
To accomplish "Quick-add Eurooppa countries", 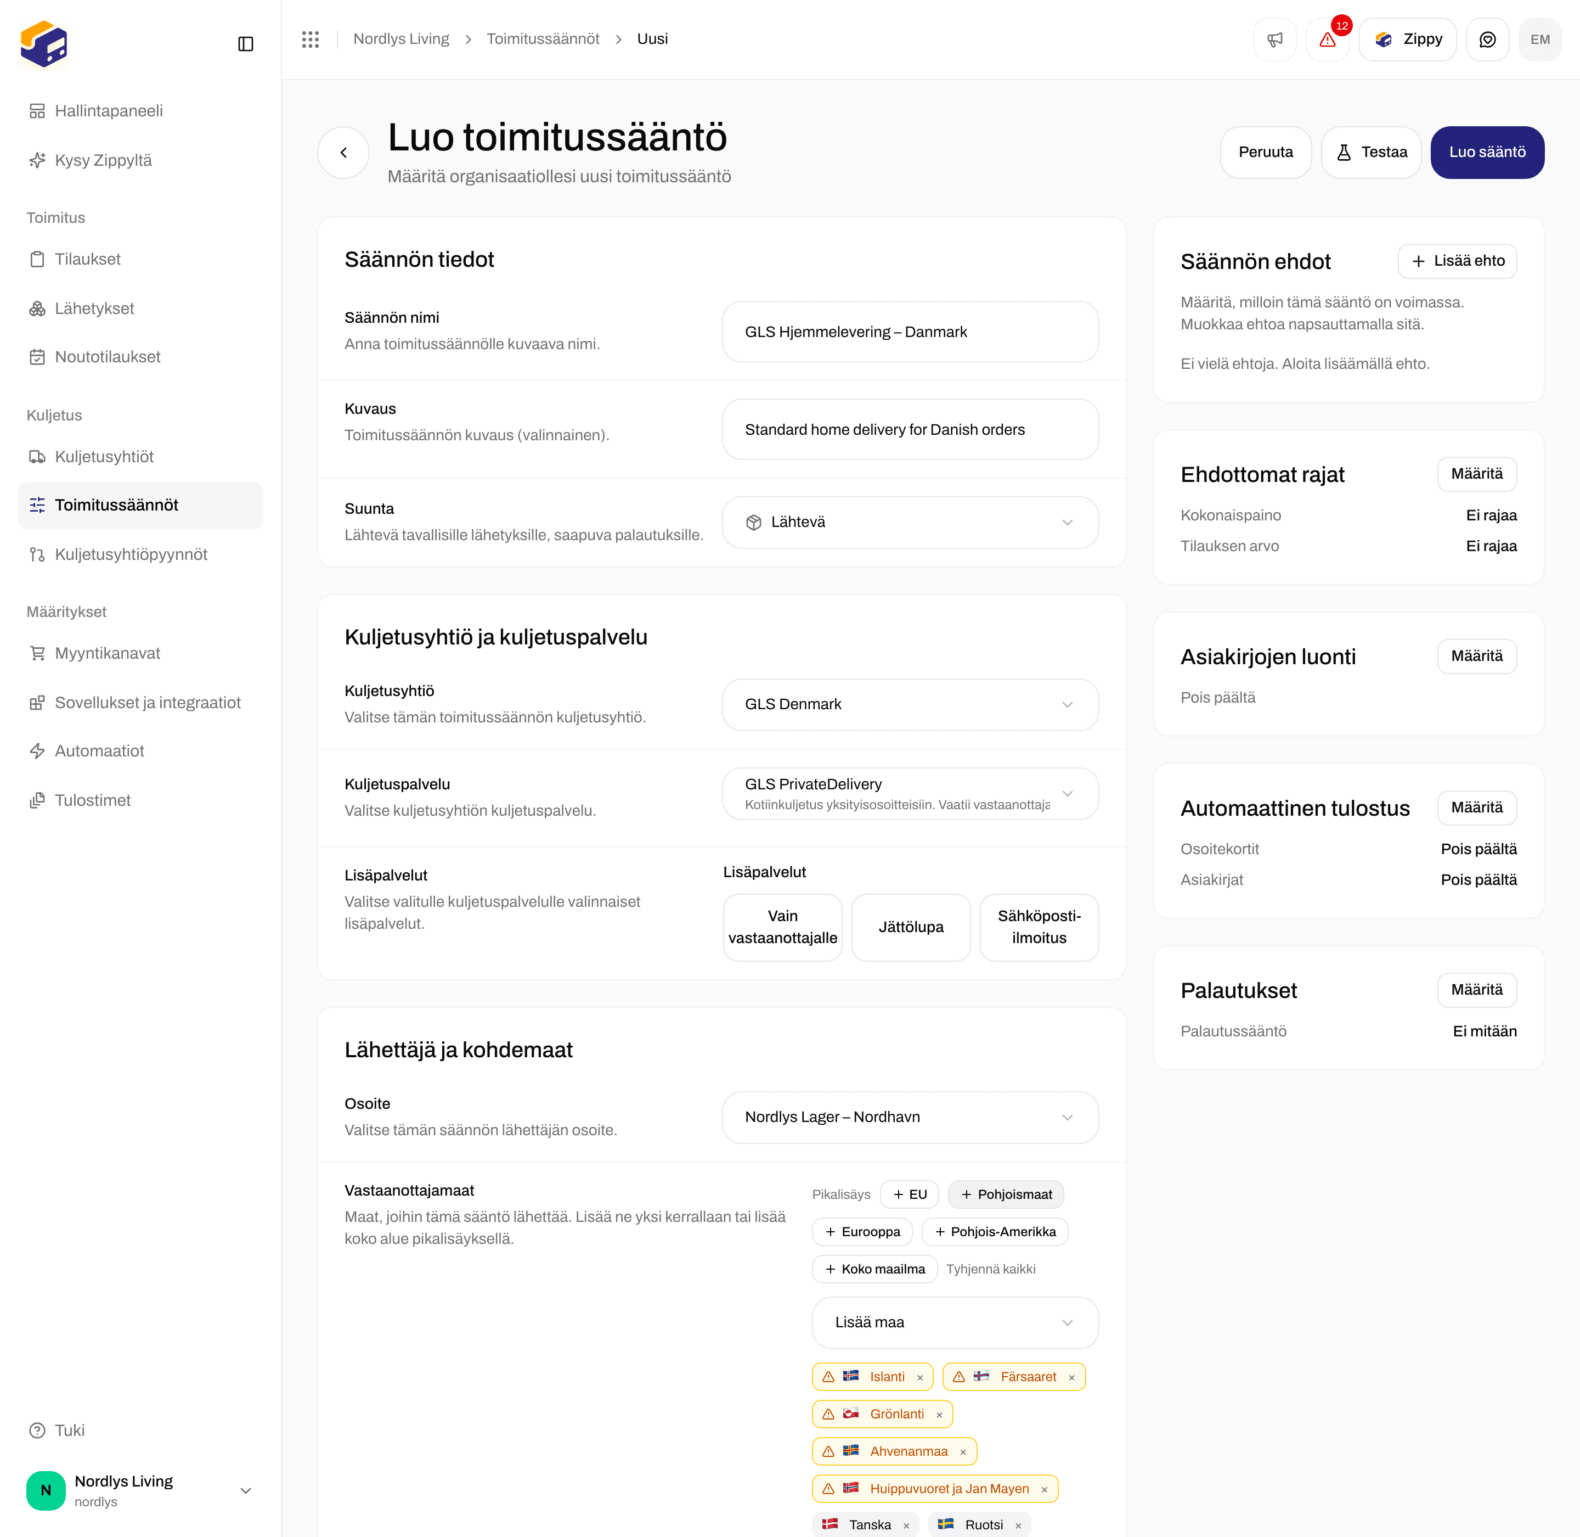I will pyautogui.click(x=862, y=1232).
